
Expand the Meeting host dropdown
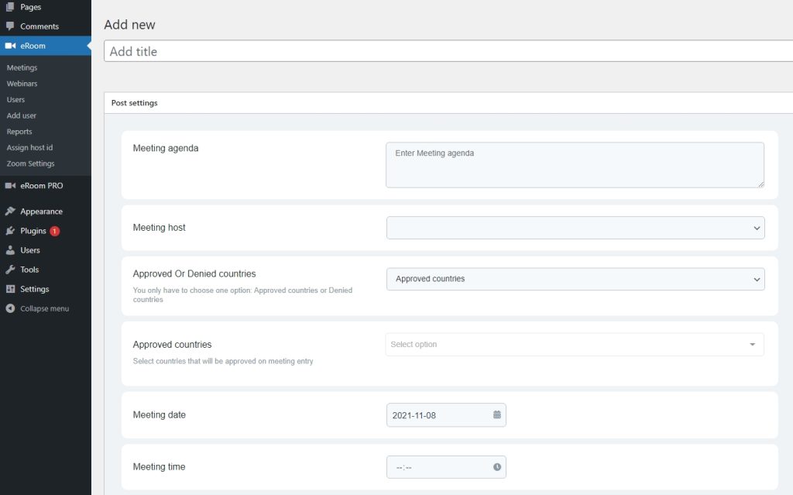click(x=575, y=228)
